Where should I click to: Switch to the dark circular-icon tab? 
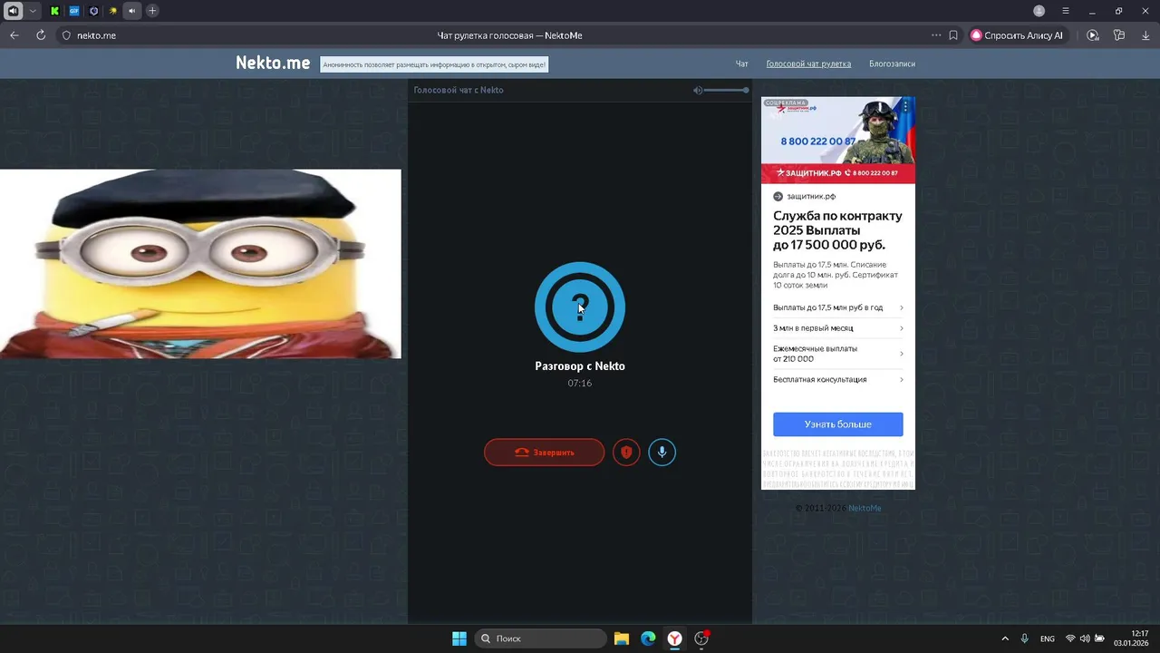93,11
